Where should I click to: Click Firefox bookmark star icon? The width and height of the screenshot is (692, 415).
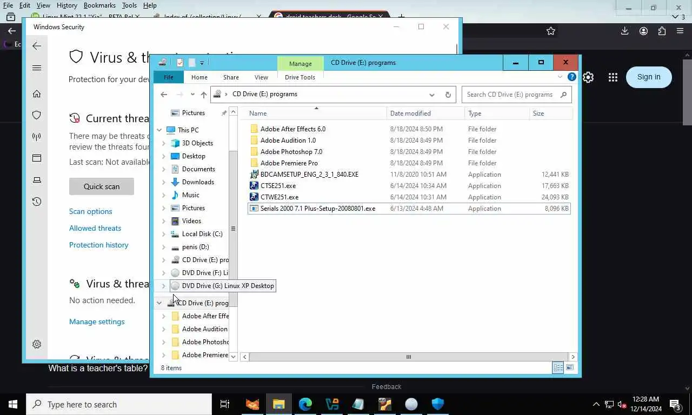551,31
